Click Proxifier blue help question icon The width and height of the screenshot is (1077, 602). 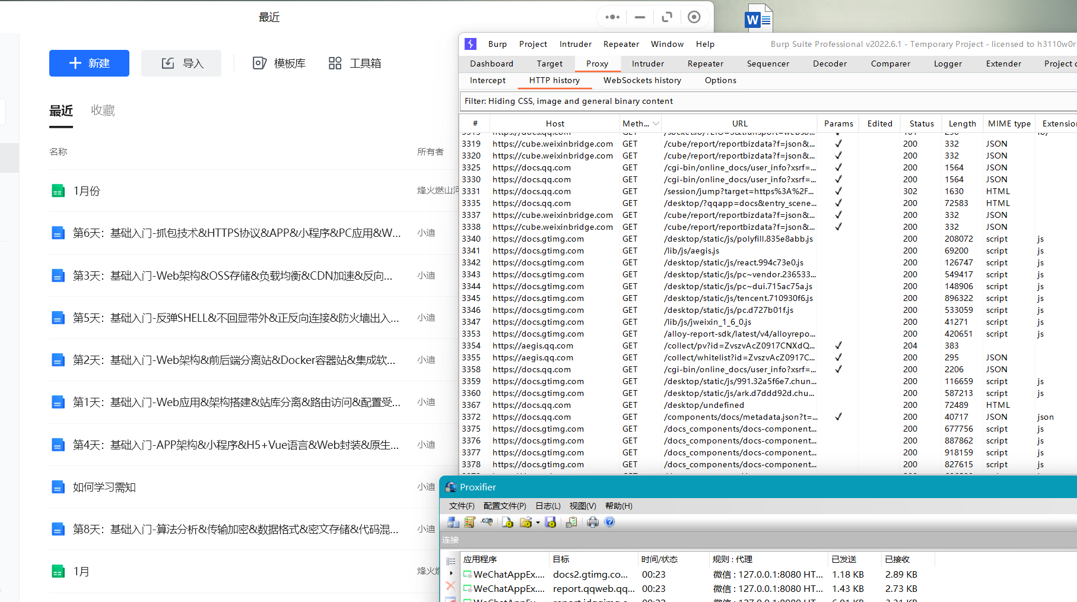click(x=609, y=522)
